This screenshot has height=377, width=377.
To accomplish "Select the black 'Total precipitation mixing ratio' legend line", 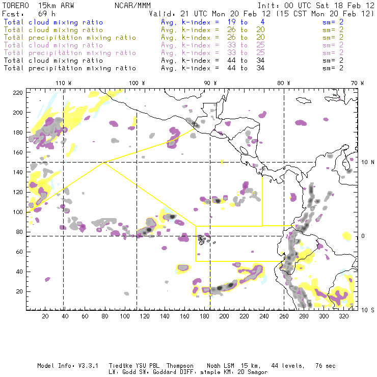I will 70,68.
